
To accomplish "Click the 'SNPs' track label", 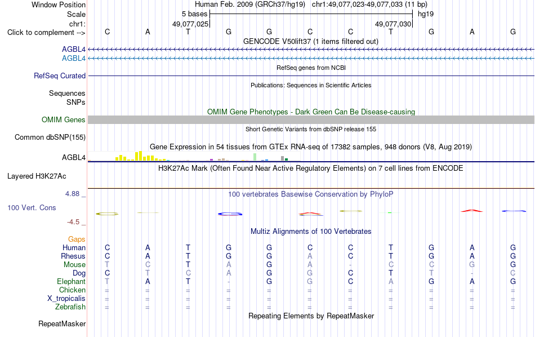I will pyautogui.click(x=76, y=102).
